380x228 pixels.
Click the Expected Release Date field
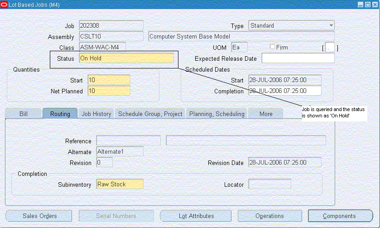pos(298,58)
